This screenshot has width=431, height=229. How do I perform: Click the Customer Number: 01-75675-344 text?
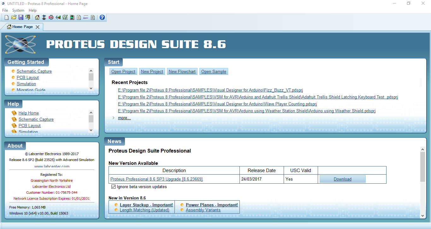(x=52, y=193)
